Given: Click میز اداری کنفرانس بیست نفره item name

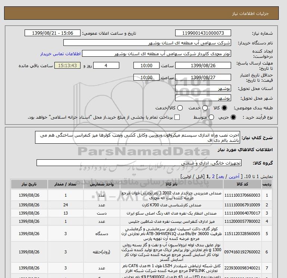Looking at the screenshot, I should click(x=171, y=222).
